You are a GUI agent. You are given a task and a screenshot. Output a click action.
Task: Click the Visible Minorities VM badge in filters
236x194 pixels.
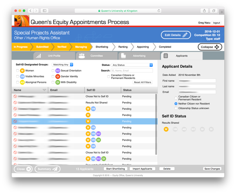(x=22, y=76)
